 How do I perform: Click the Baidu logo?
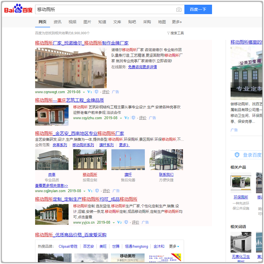pos(18,9)
